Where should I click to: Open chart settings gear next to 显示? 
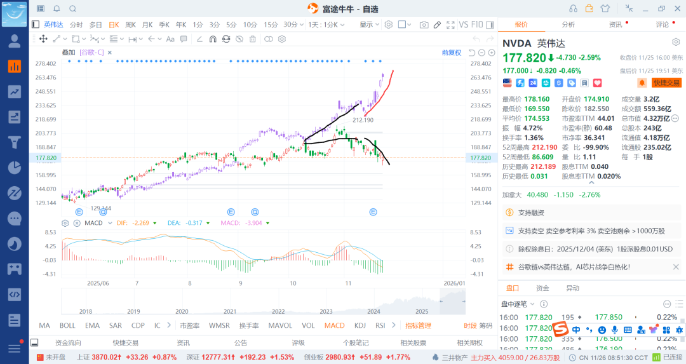coord(389,25)
